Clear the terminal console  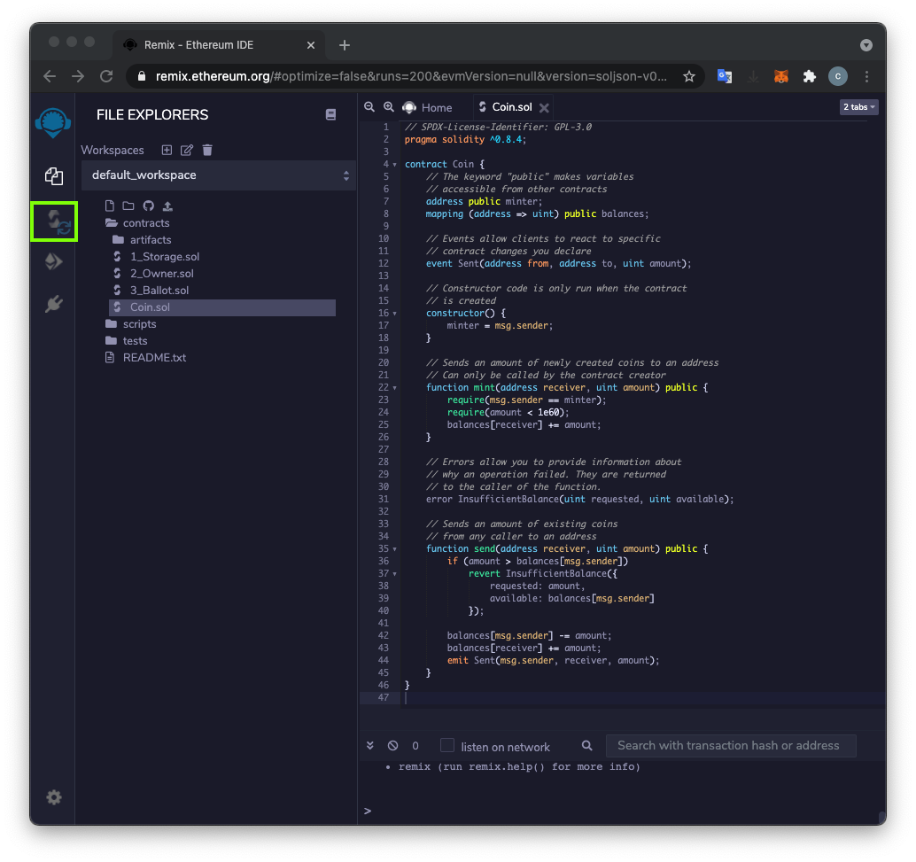392,746
